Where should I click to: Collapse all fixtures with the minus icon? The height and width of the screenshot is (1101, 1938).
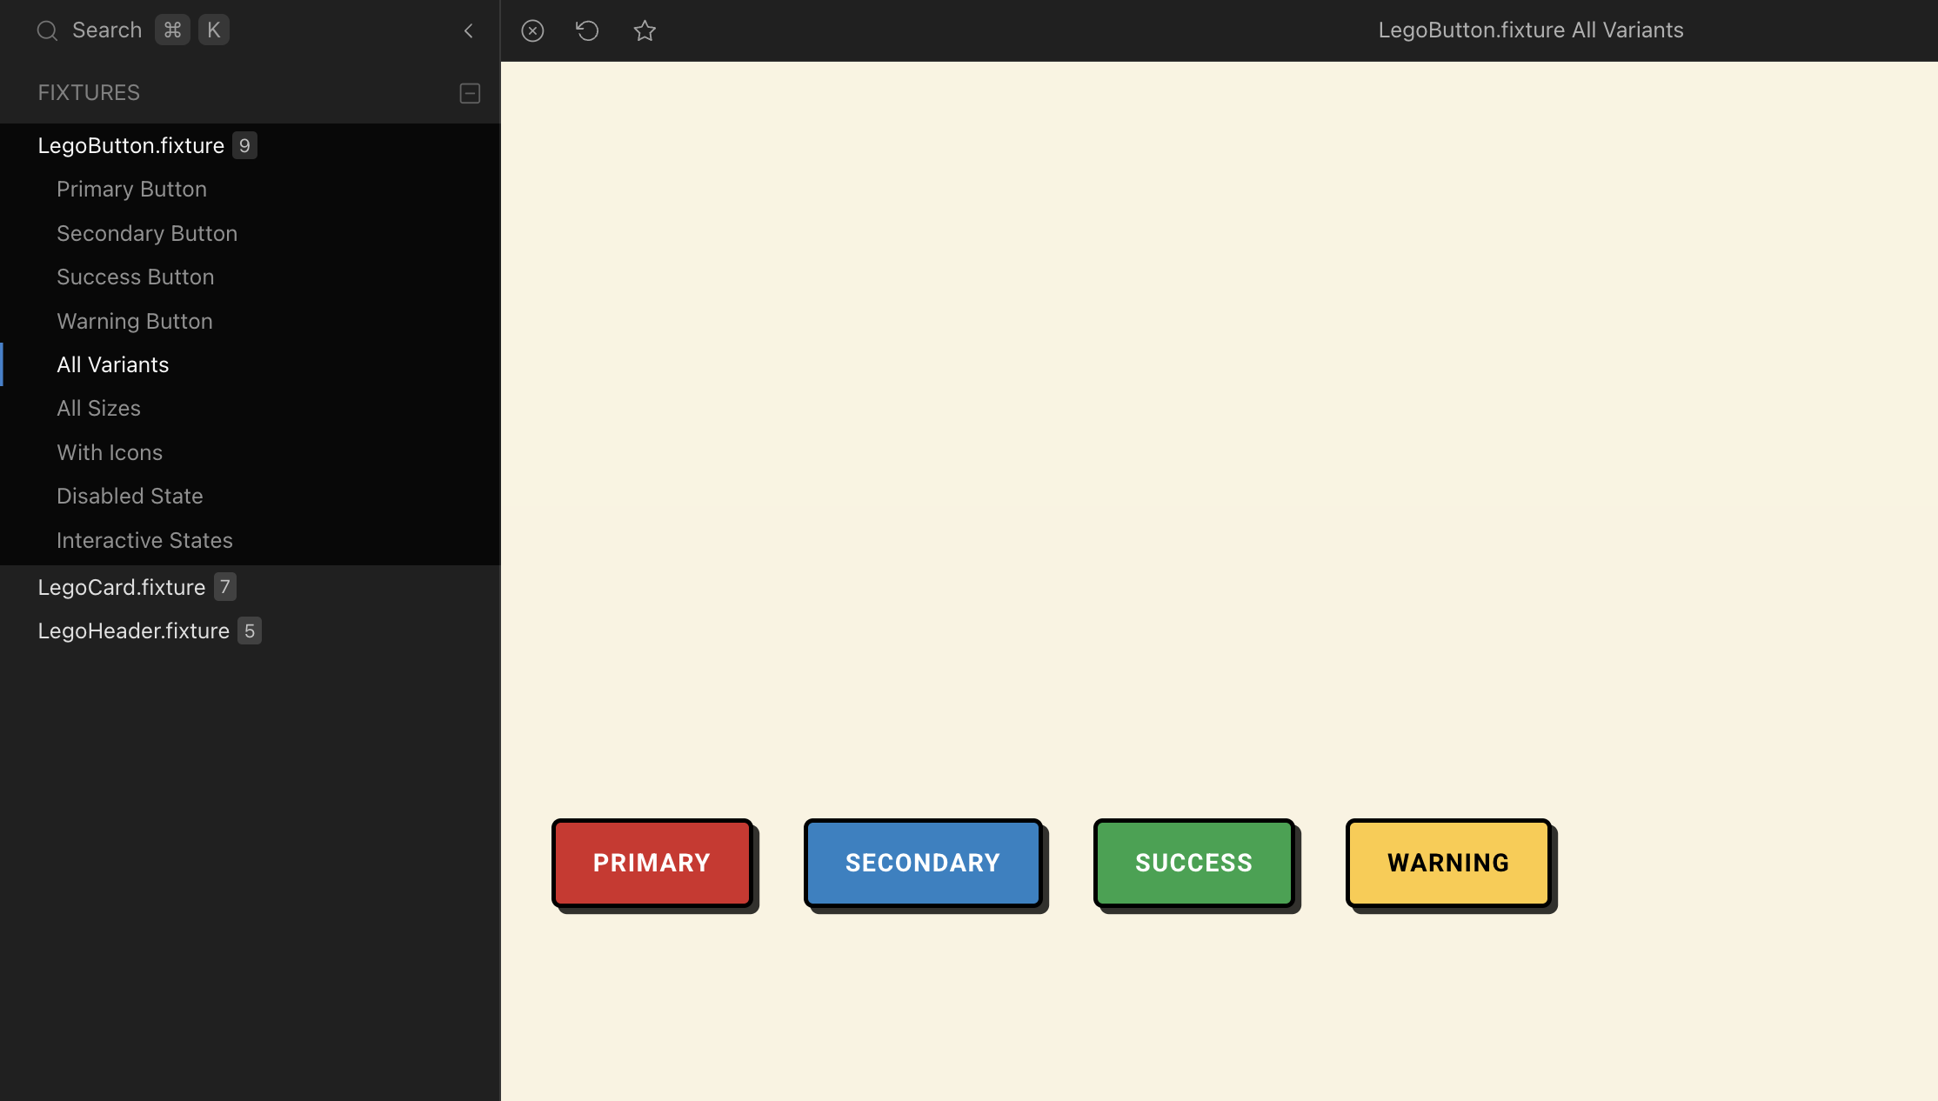(470, 93)
